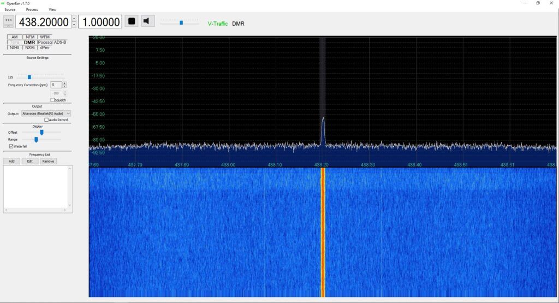Select NFM demodulation mode
559x303 pixels.
click(30, 37)
